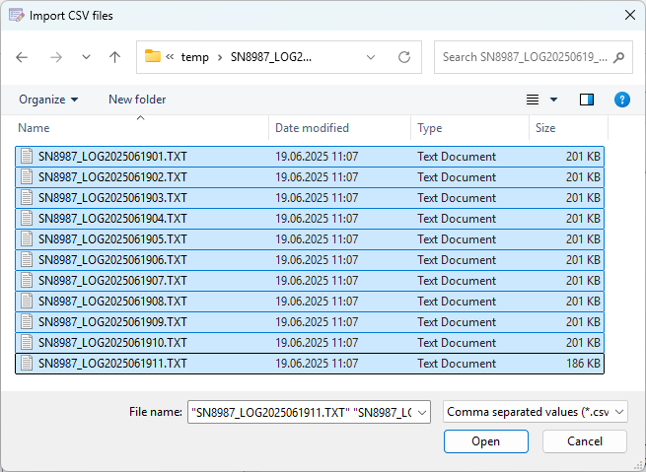Click Text Document type of LOG2025061906.TXT
The image size is (646, 472).
tap(457, 260)
